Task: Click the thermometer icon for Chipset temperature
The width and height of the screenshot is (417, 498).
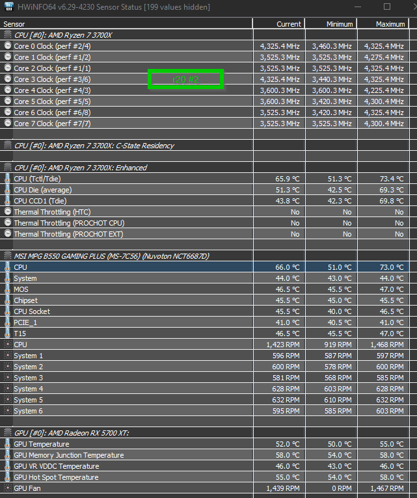Action: click(8, 300)
